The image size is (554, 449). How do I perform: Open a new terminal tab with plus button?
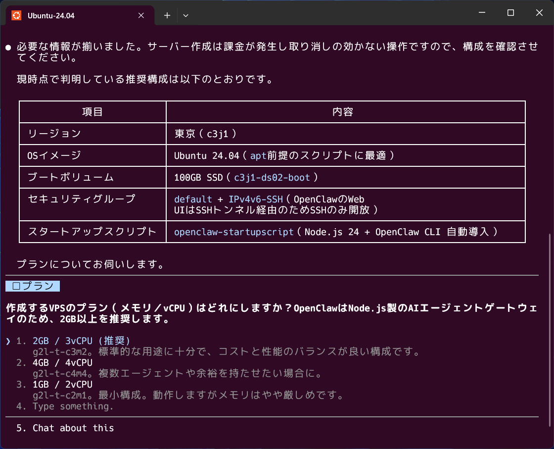click(x=167, y=15)
